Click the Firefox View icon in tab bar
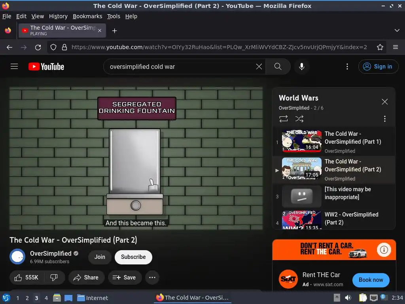This screenshot has height=304, width=405. pyautogui.click(x=8, y=30)
